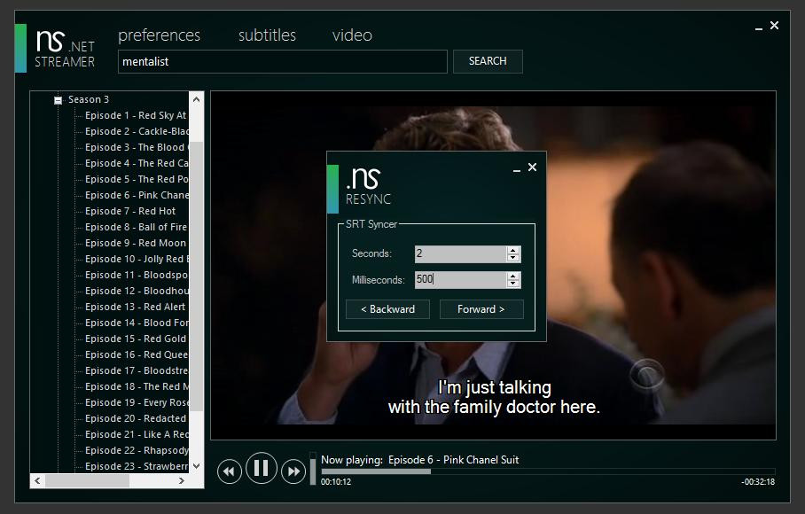Viewport: 805px width, 514px height.
Task: Seek along the playback progress bar
Action: 548,471
